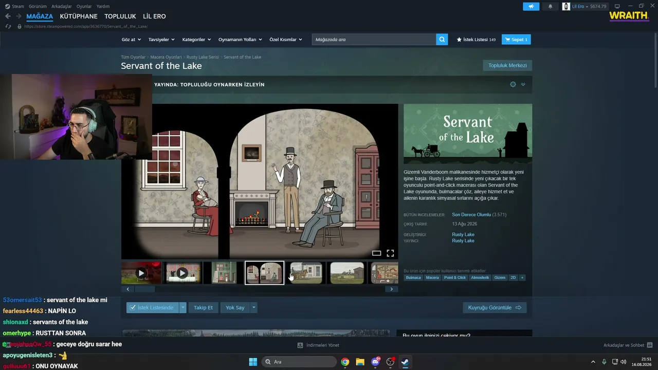Image resolution: width=658 pixels, height=370 pixels.
Task: Click the Rusty Lake Serisi breadcrumb
Action: click(x=203, y=57)
